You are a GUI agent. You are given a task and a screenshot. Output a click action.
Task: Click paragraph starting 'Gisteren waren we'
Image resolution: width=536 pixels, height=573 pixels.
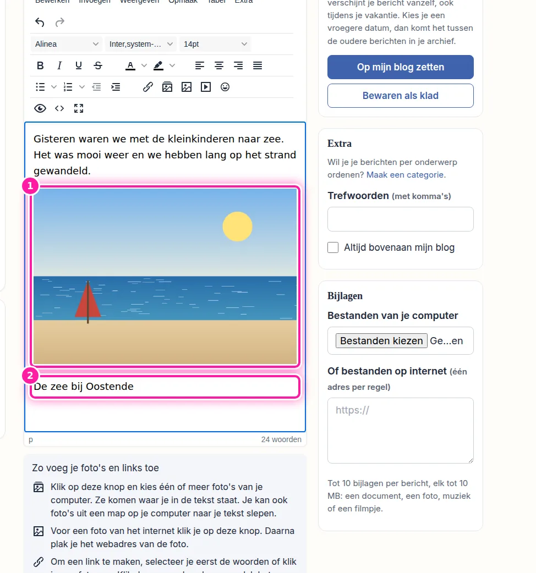click(x=165, y=155)
